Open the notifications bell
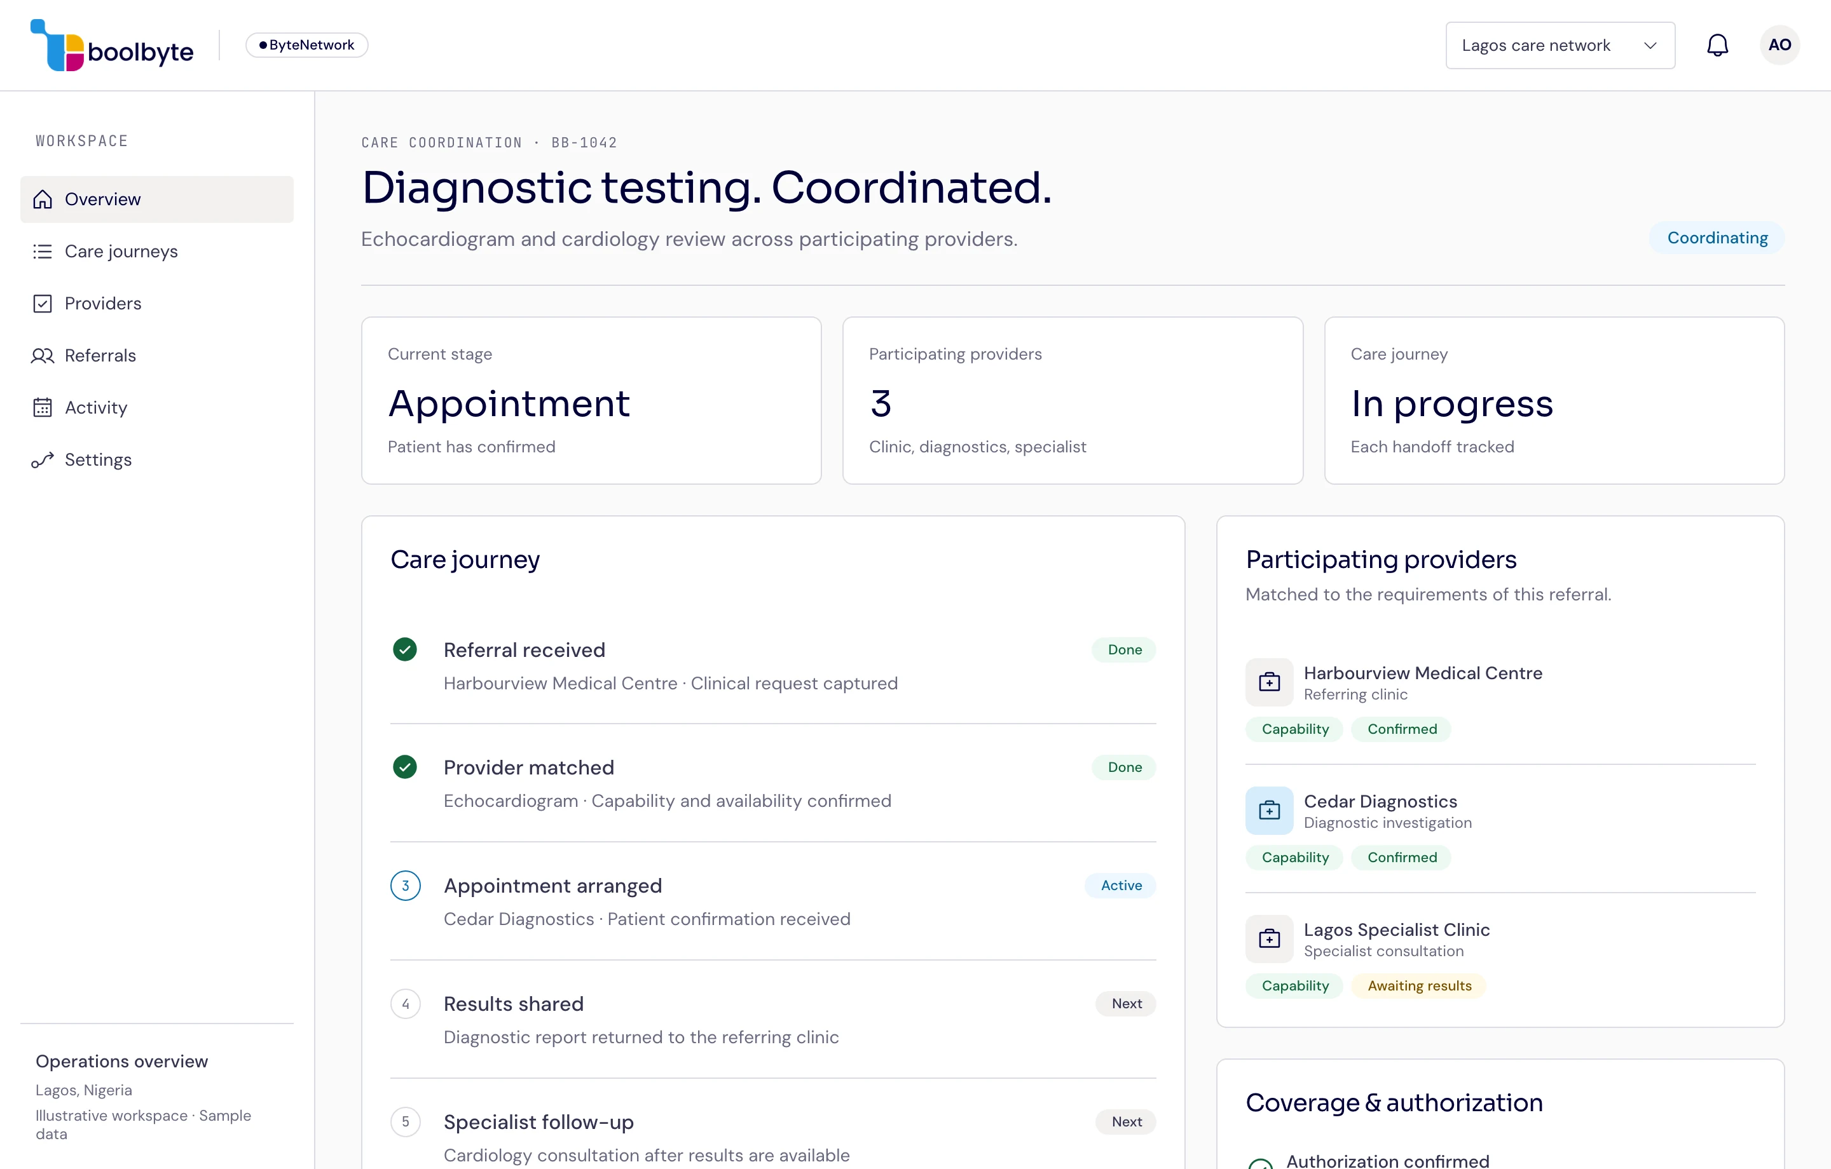 coord(1717,45)
